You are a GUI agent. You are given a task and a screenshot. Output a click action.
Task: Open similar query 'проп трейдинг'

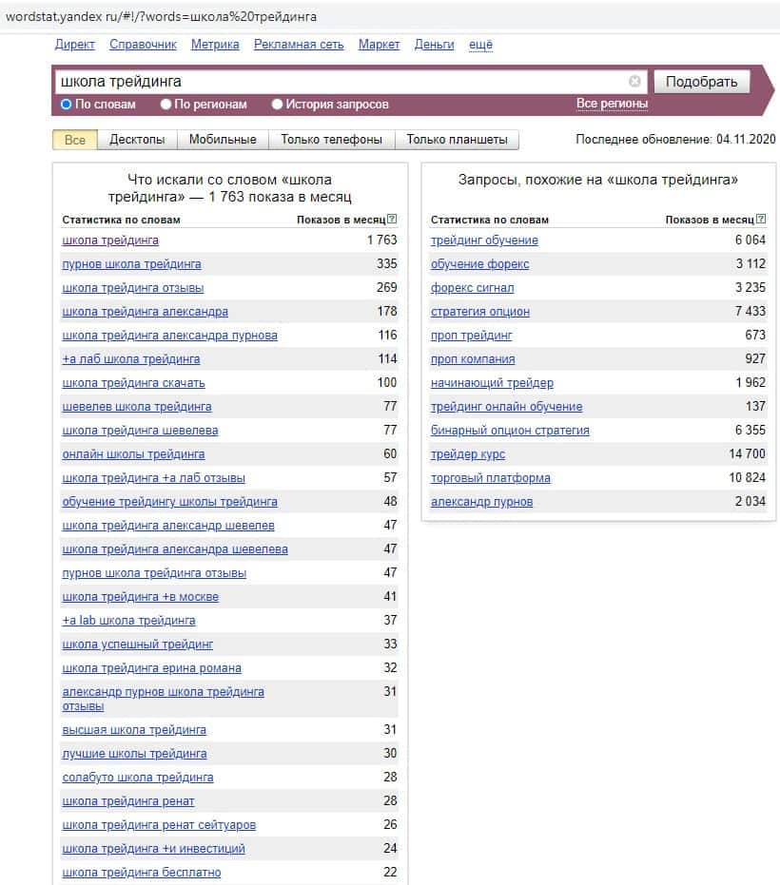pos(471,336)
